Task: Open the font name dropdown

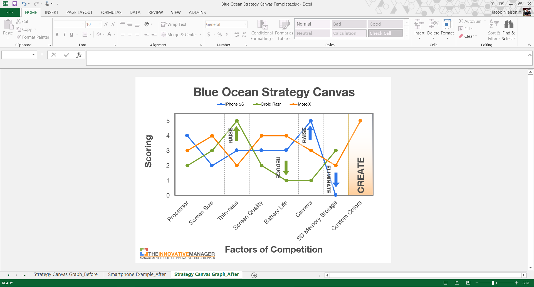Action: click(83, 24)
